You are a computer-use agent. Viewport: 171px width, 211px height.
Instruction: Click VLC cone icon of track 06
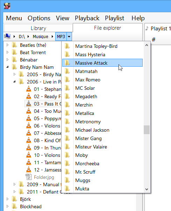29,125
